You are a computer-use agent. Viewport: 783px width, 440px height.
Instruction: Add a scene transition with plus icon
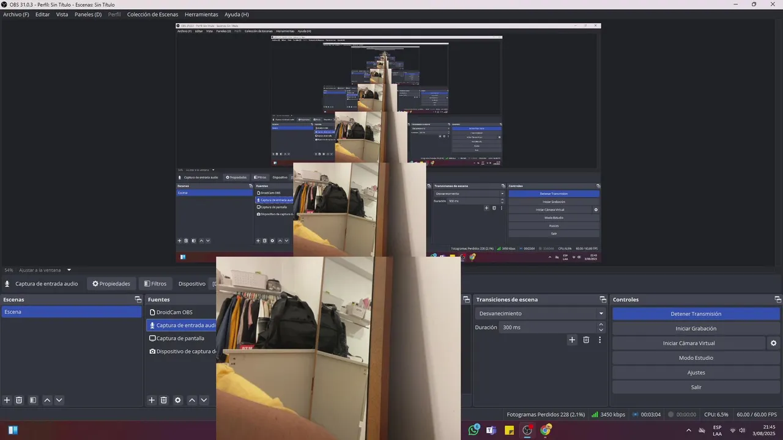point(572,340)
